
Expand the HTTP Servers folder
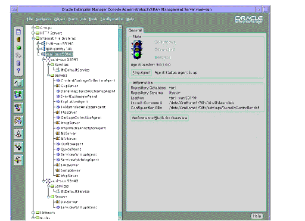(x=33, y=33)
